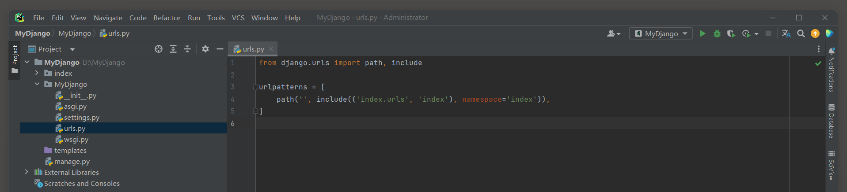The width and height of the screenshot is (847, 192).
Task: Click the Stop button in toolbar
Action: coord(768,33)
